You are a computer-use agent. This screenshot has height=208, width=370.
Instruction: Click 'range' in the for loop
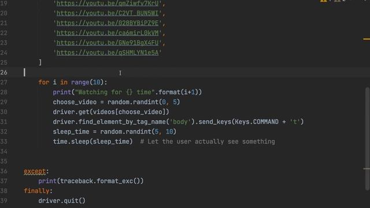point(80,82)
